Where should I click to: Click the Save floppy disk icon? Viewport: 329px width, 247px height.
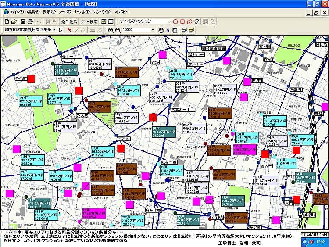(x=21, y=21)
